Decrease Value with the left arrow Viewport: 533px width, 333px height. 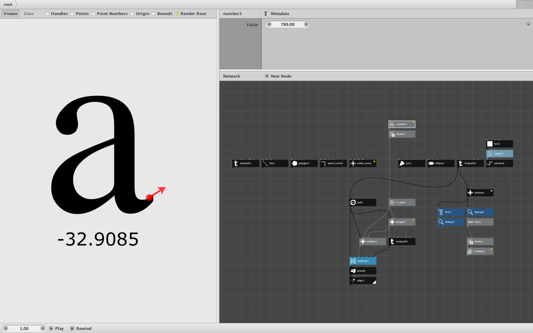coord(269,25)
